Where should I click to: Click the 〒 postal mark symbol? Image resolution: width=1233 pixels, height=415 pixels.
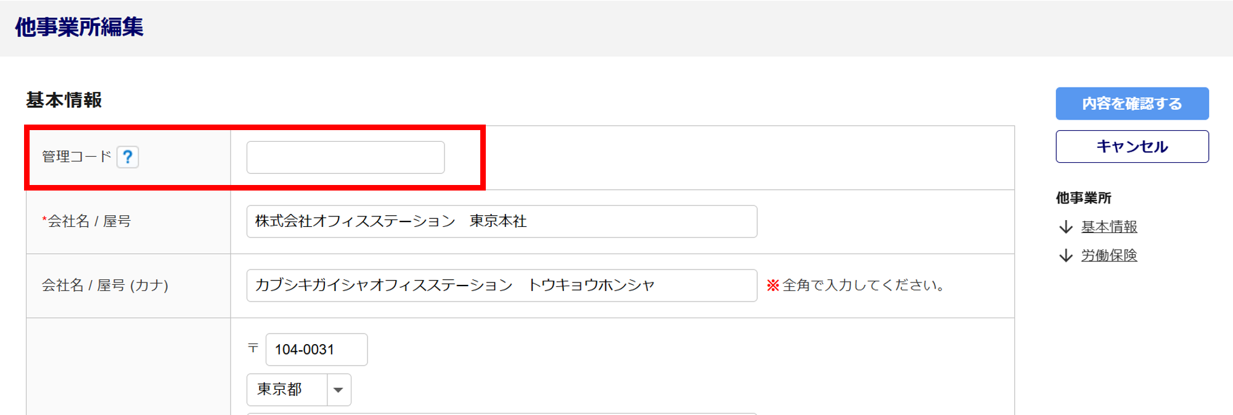pos(253,348)
